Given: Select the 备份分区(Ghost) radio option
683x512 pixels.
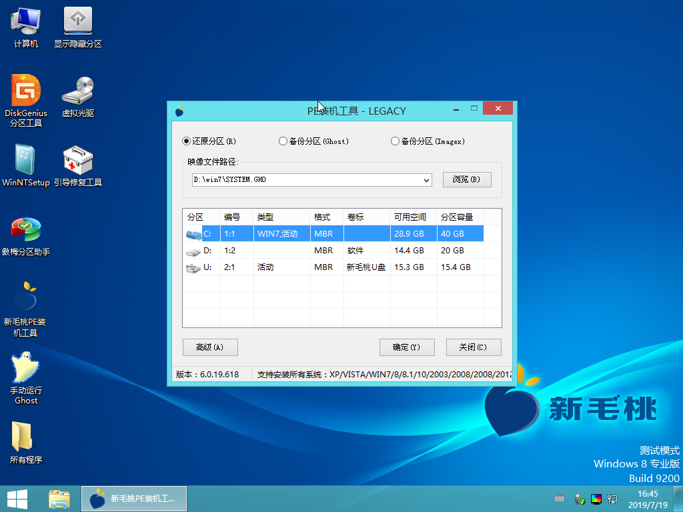Looking at the screenshot, I should pyautogui.click(x=313, y=141).
